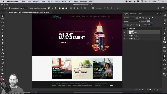
Task: Create a new group folder
Action: click(150, 90)
